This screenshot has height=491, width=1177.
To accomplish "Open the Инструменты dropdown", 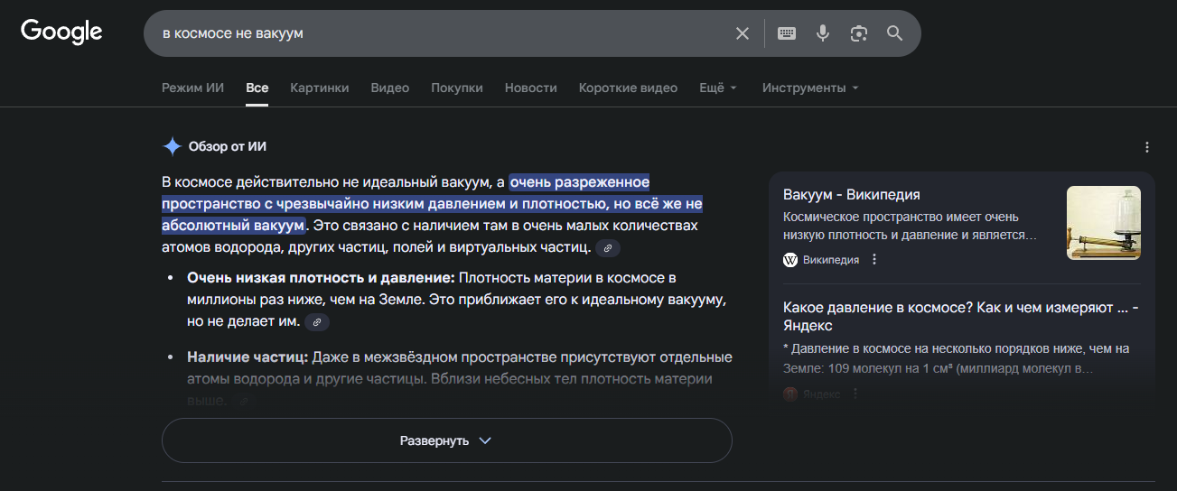I will [x=809, y=88].
